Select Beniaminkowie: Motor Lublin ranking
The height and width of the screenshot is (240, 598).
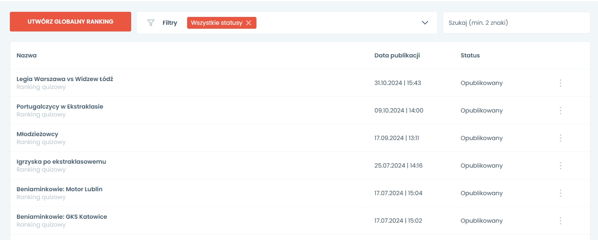tap(59, 189)
